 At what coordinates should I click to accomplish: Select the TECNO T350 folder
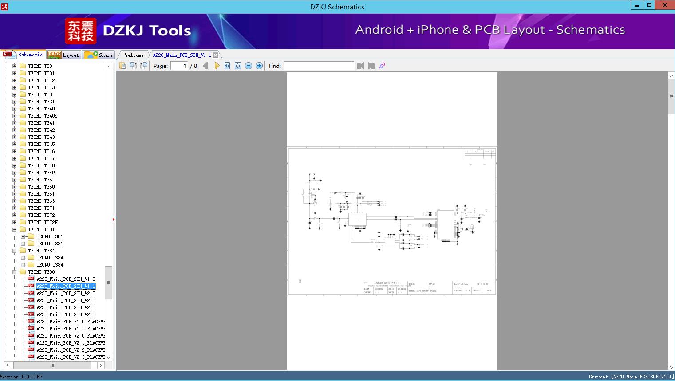(x=41, y=187)
